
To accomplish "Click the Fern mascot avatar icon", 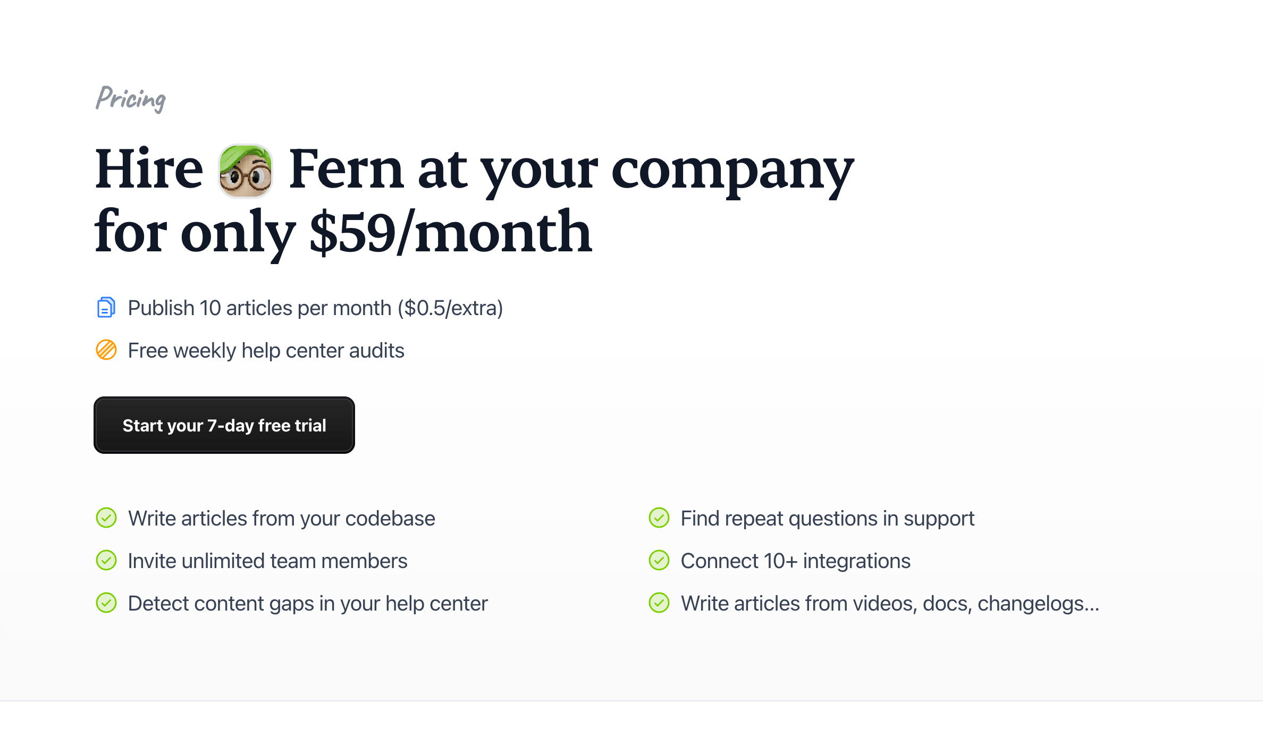I will 246,171.
